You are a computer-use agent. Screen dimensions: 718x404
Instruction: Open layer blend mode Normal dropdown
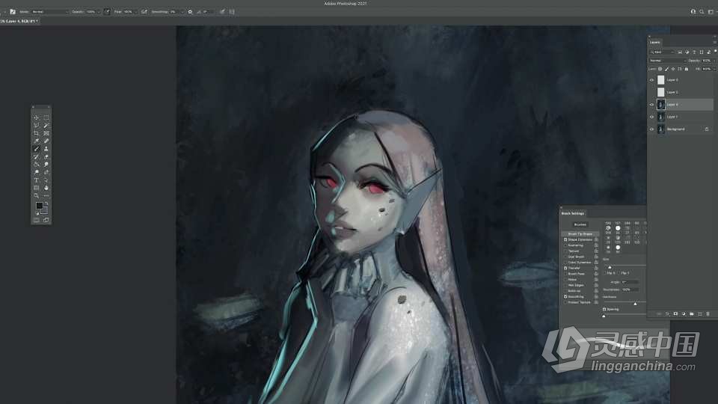pos(668,61)
